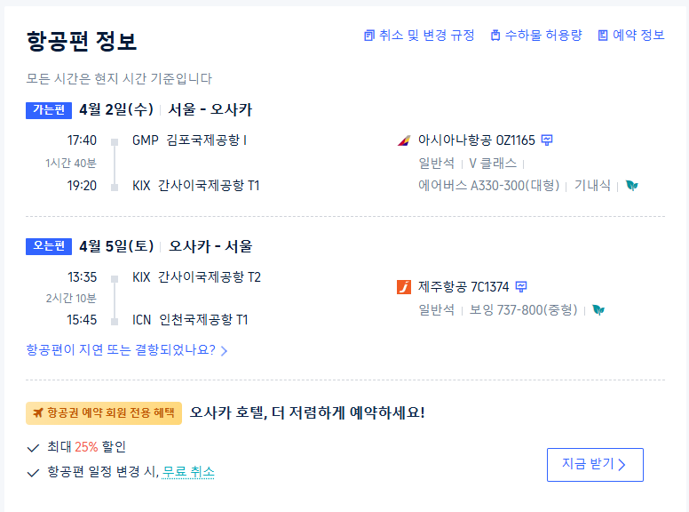Open 예약 정보 link
Screen dimensions: 689x512
coord(638,36)
